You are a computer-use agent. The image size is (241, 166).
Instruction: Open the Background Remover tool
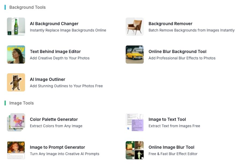click(x=171, y=24)
